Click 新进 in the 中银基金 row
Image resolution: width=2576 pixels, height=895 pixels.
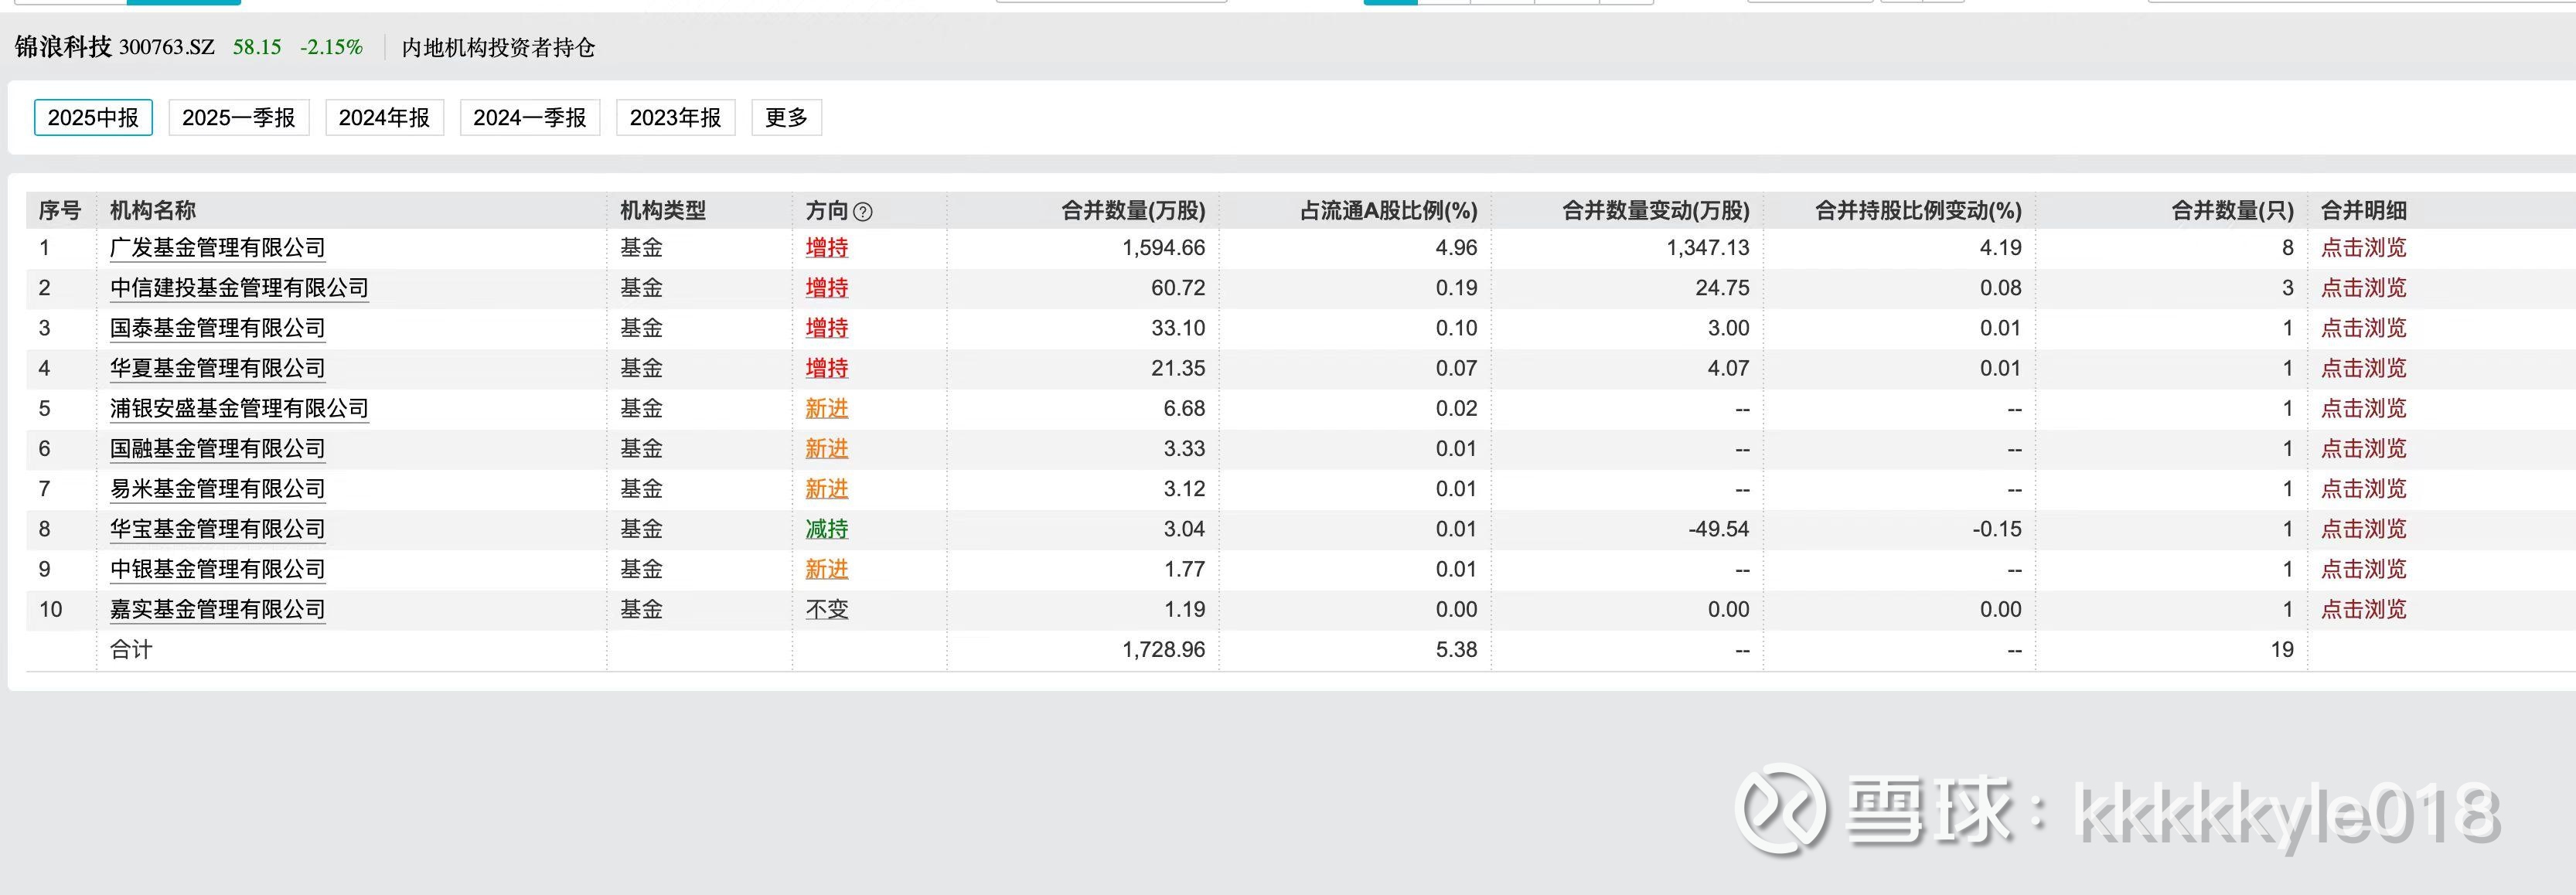pos(827,569)
